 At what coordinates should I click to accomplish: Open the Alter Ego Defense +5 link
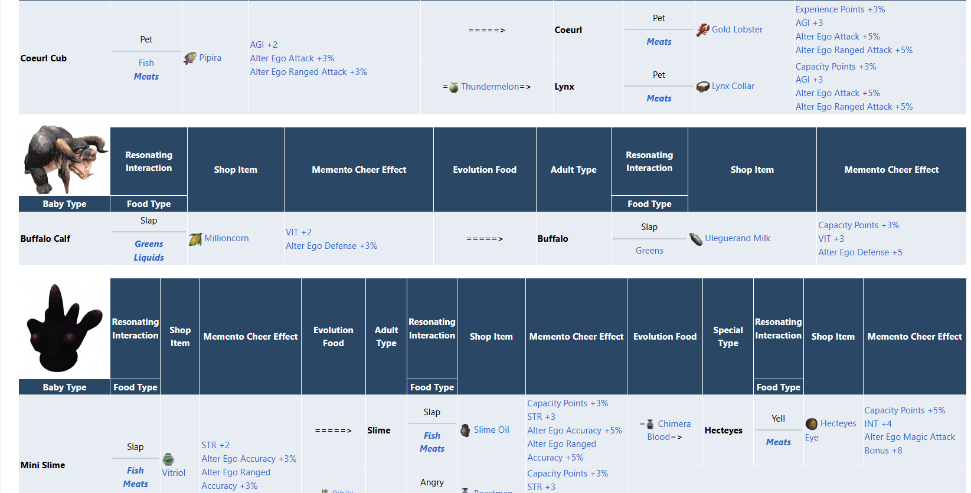pyautogui.click(x=860, y=252)
